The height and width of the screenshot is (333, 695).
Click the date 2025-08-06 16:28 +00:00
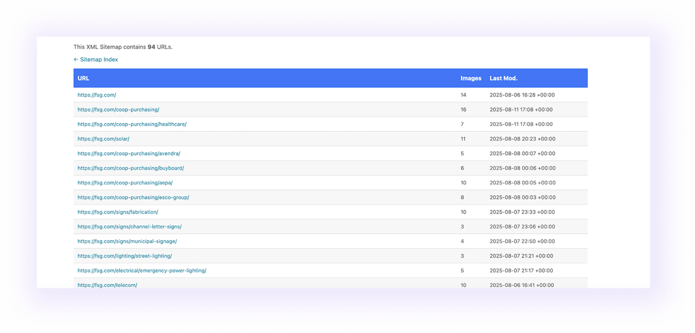pyautogui.click(x=522, y=95)
